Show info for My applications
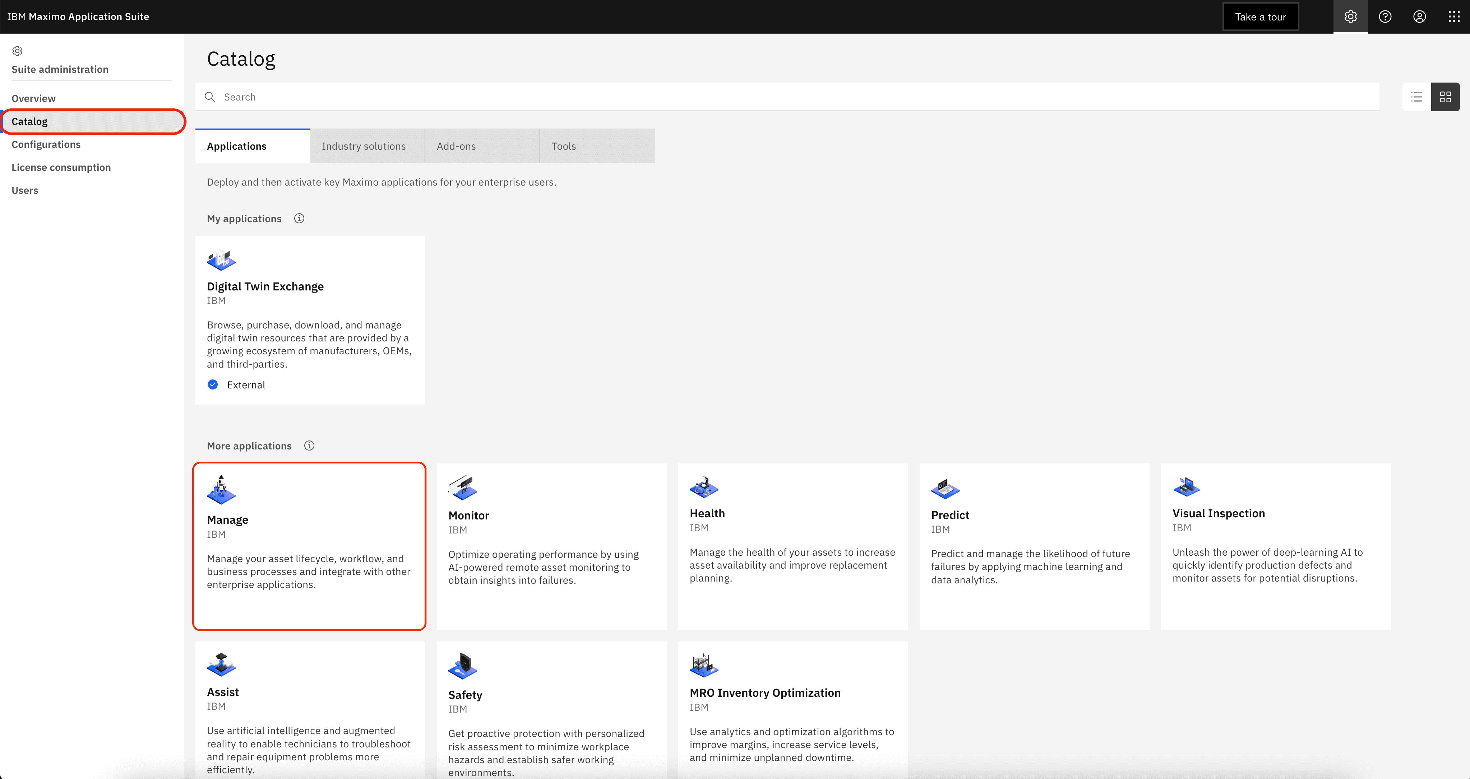Screen dimensions: 1470x779 click(299, 218)
